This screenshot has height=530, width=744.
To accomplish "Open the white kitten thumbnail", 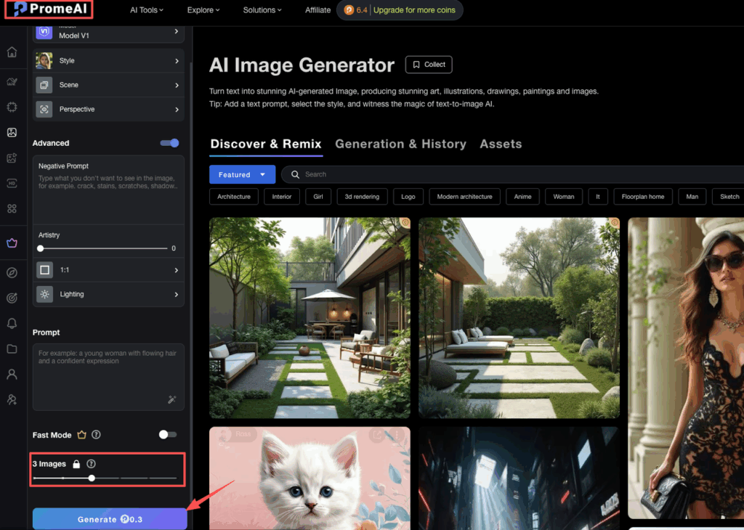I will point(310,478).
